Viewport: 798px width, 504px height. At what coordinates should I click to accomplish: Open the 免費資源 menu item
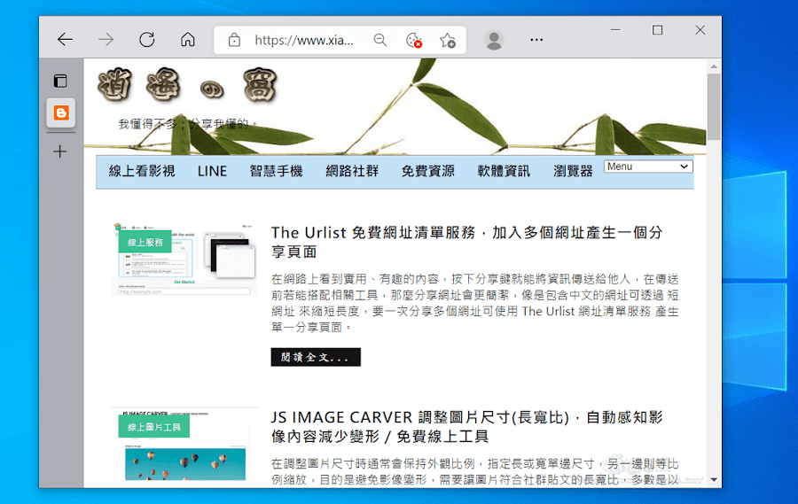(427, 171)
